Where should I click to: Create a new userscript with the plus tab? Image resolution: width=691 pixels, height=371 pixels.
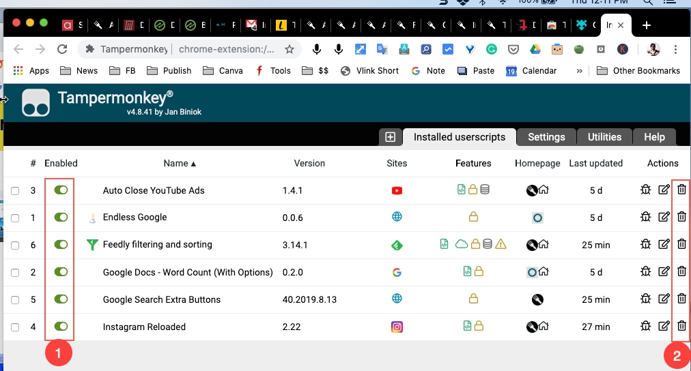(390, 137)
